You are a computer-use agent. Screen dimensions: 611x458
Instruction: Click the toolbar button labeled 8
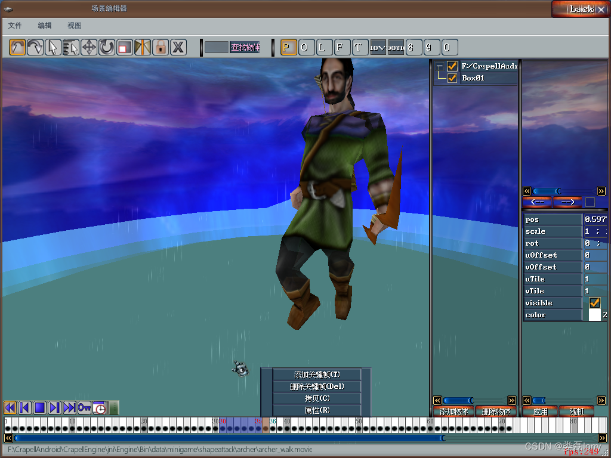(414, 48)
